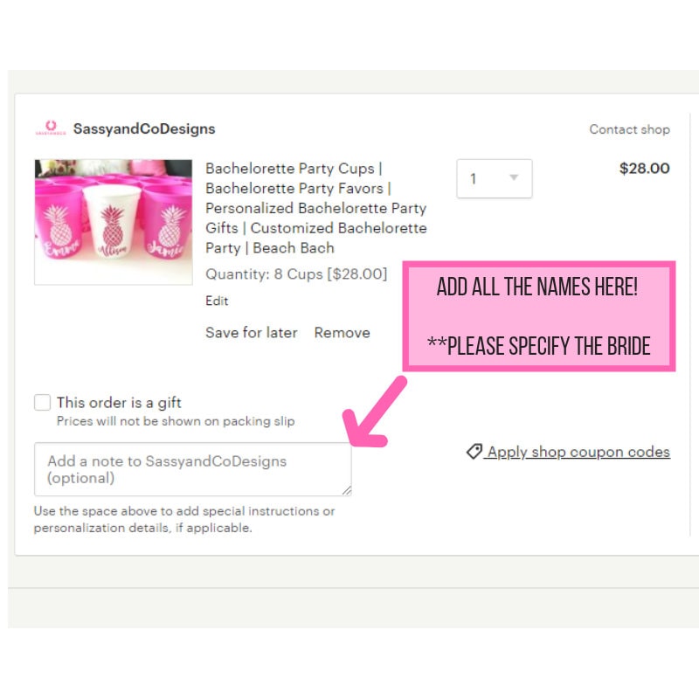Remove the item from cart

tap(342, 333)
